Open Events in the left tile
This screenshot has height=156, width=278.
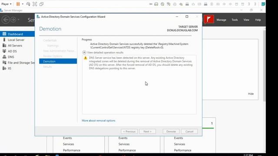pyautogui.click(x=67, y=138)
